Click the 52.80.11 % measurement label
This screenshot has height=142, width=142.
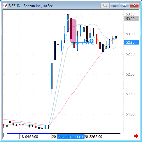84,44
